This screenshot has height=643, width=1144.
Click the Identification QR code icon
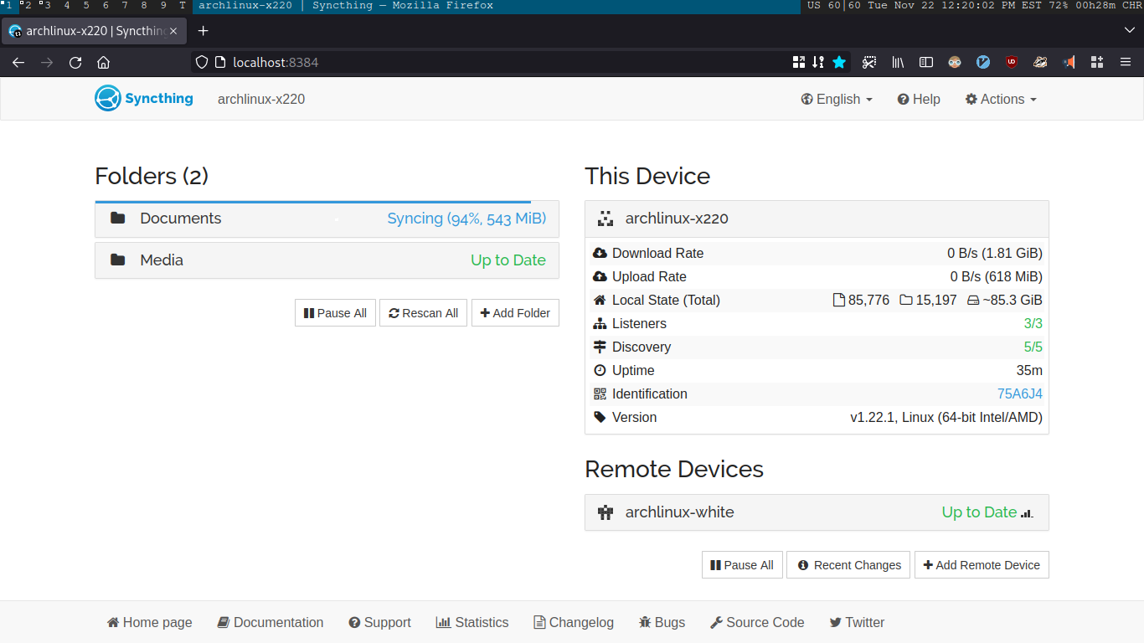(x=600, y=394)
